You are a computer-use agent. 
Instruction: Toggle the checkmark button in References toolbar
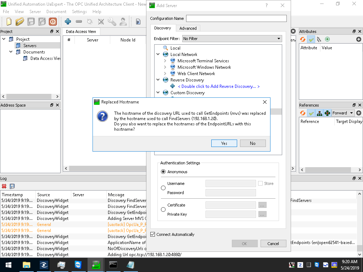click(311, 113)
